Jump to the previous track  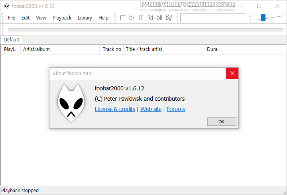click(x=150, y=18)
